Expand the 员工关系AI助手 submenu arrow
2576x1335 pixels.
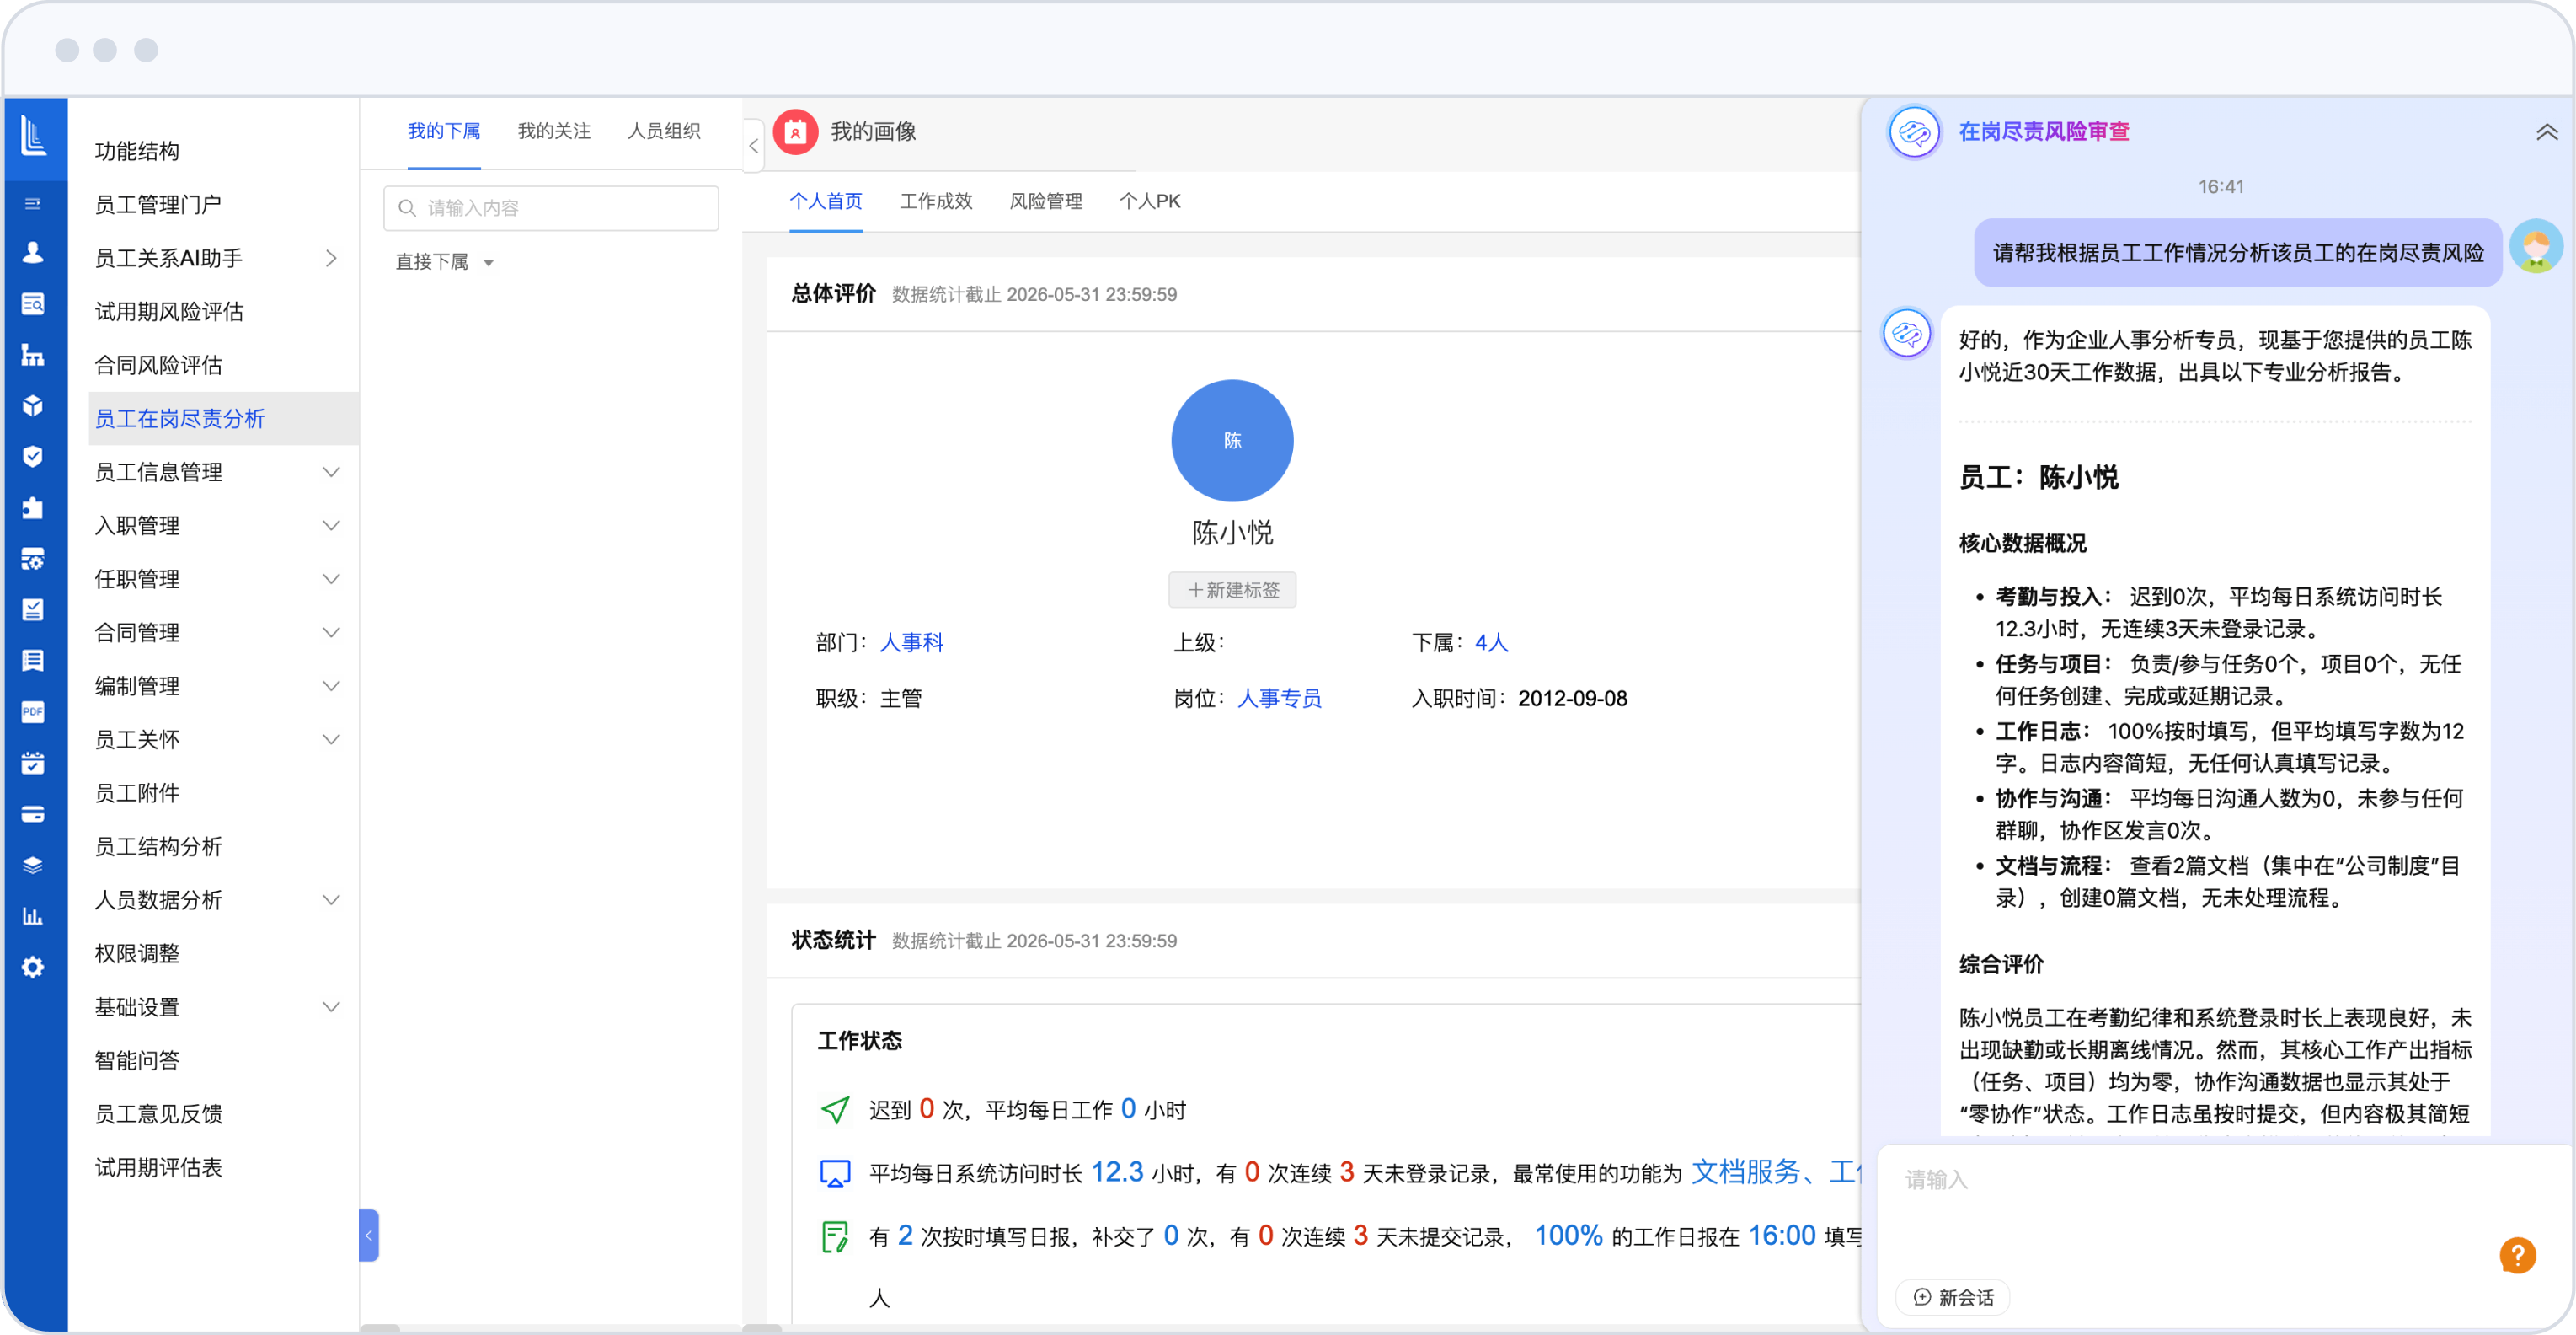pyautogui.click(x=331, y=258)
